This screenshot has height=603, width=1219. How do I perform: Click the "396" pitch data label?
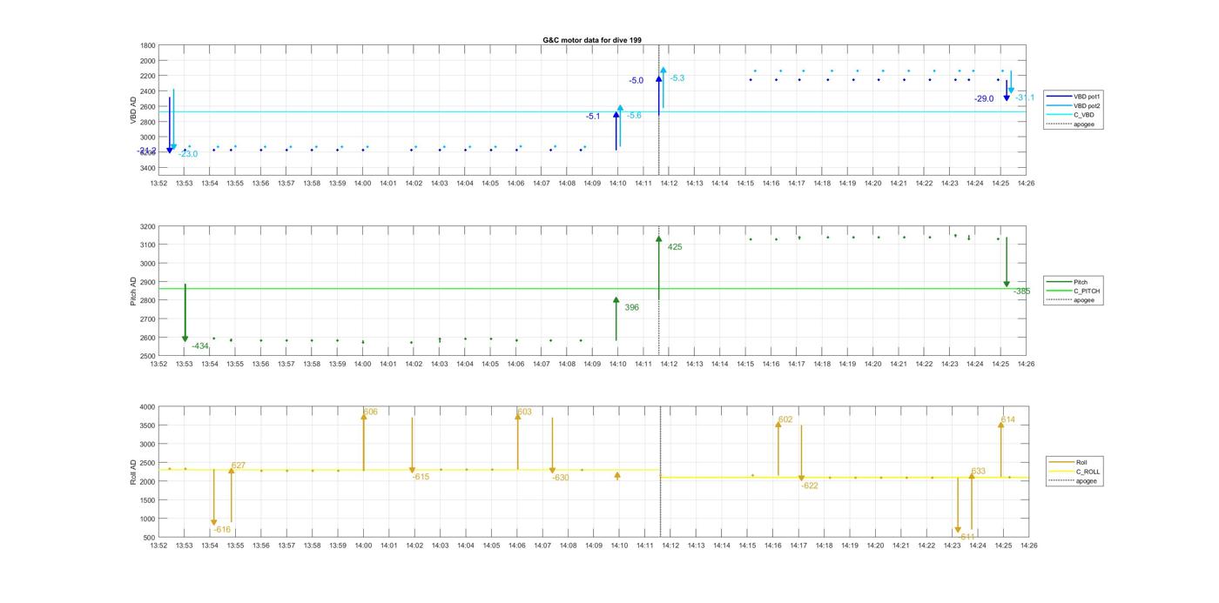632,307
